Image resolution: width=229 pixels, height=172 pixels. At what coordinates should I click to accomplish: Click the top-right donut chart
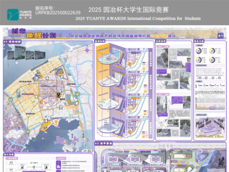[x=212, y=51]
